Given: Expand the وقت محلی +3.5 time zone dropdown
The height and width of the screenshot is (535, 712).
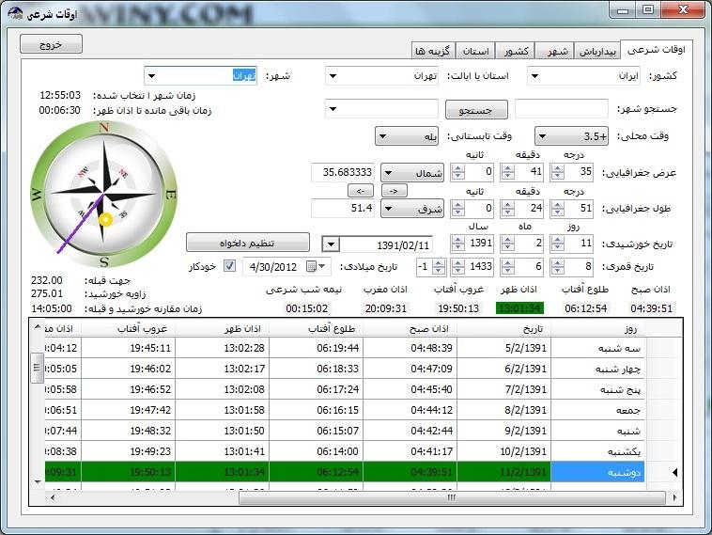Looking at the screenshot, I should click(570, 136).
